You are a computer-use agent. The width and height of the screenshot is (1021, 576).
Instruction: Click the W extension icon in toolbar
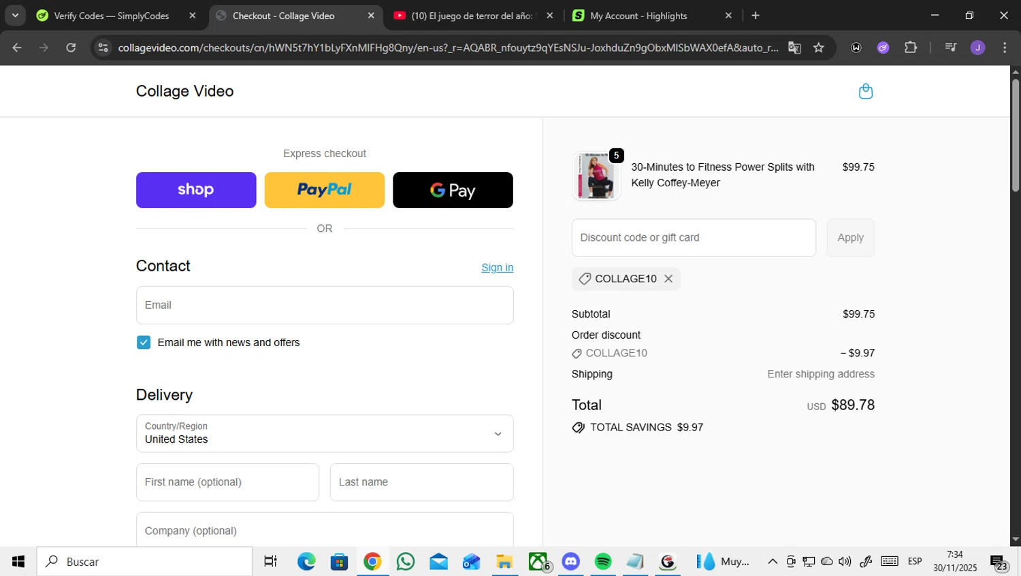[x=856, y=48]
